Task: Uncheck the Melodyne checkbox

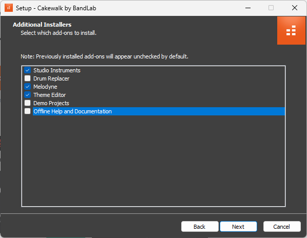Action: (27, 87)
